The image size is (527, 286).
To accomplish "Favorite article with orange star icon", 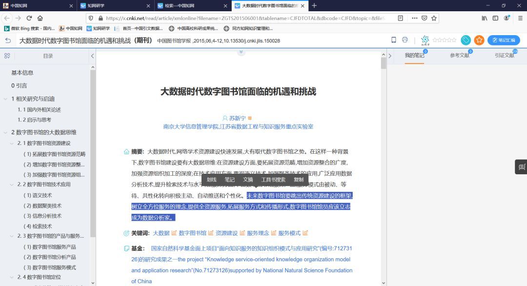I will (479, 40).
